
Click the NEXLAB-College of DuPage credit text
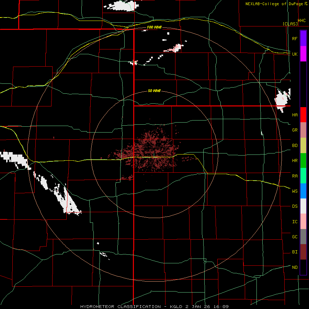tap(276, 4)
